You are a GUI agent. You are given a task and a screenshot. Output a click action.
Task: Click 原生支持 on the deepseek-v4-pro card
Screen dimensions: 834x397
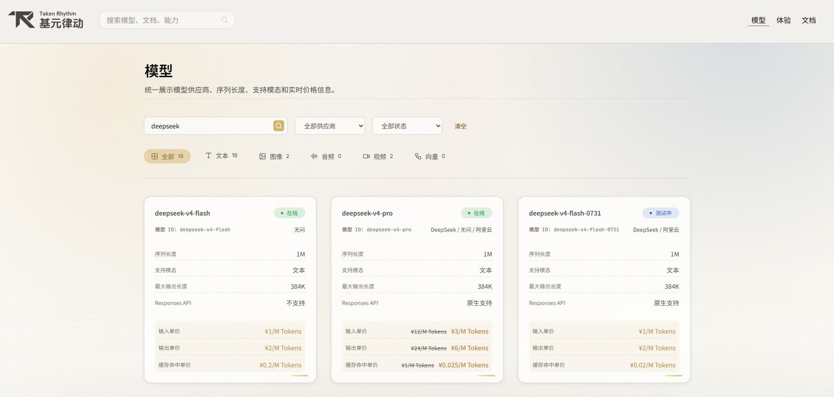click(479, 303)
